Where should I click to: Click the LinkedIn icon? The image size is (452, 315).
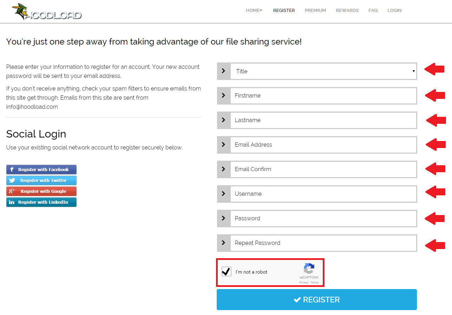point(12,202)
